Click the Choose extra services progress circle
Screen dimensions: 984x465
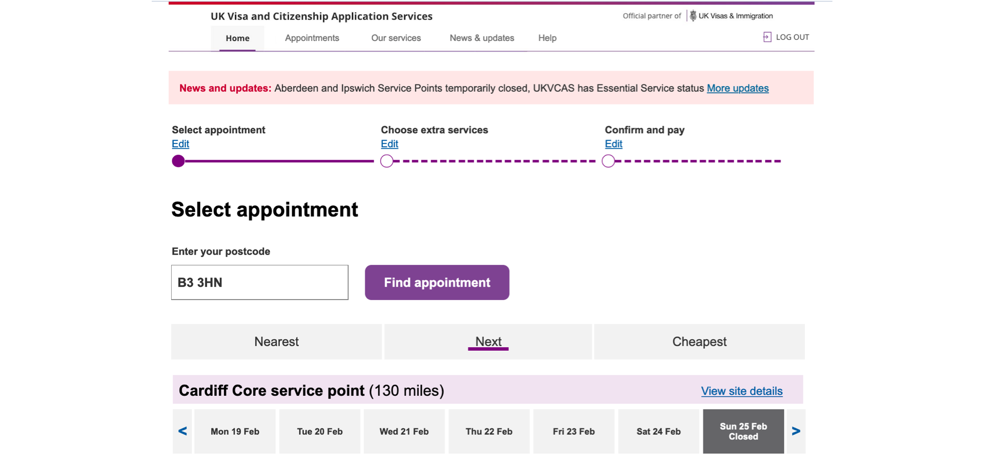(387, 161)
